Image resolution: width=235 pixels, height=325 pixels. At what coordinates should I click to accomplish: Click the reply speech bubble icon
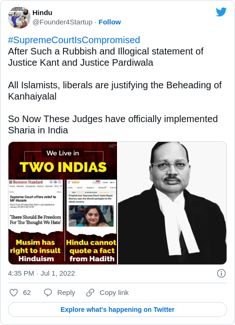[48, 293]
